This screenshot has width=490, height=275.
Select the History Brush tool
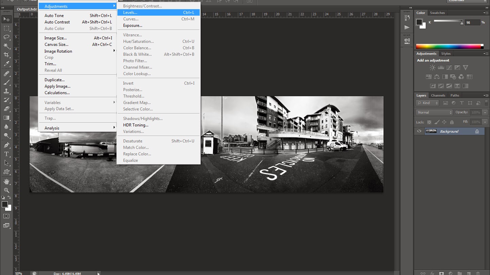click(x=6, y=100)
